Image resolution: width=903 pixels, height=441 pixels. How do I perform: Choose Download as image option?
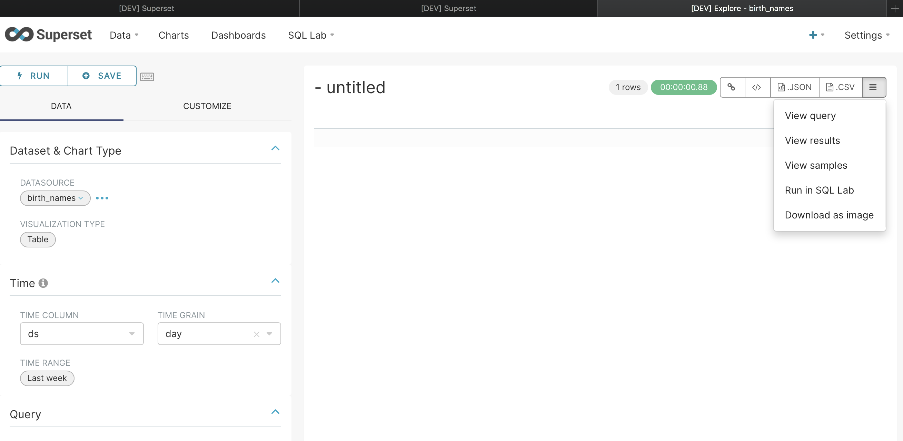(829, 215)
